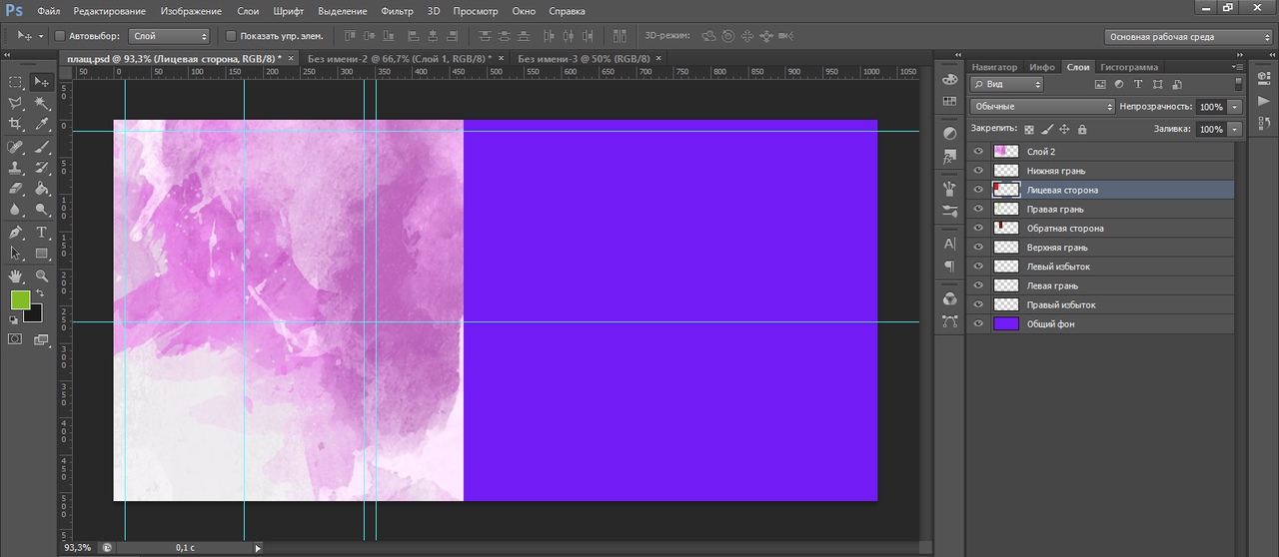1279x557 pixels.
Task: Open the Слой auto-select dropdown
Action: (x=169, y=36)
